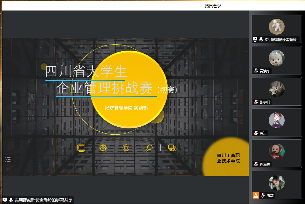Click the yellow magnifier icon on the slide
This screenshot has height=204, width=305.
(x=149, y=148)
